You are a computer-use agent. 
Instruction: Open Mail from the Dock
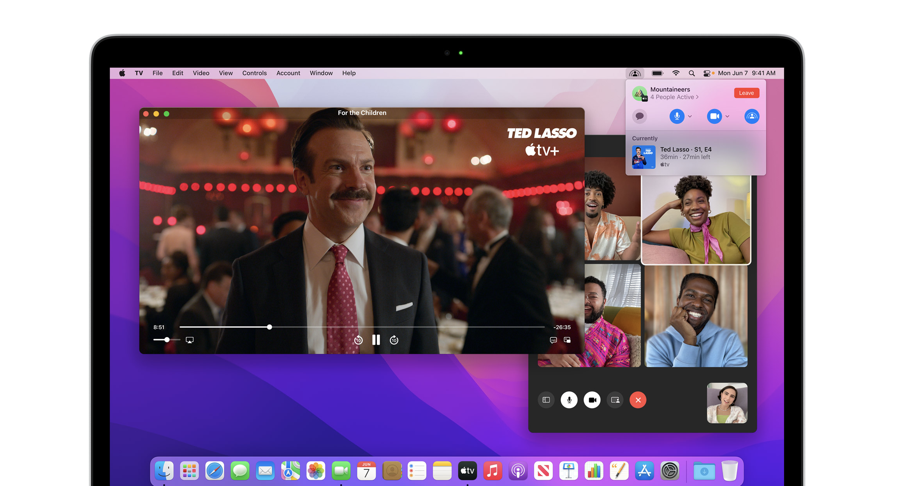265,471
